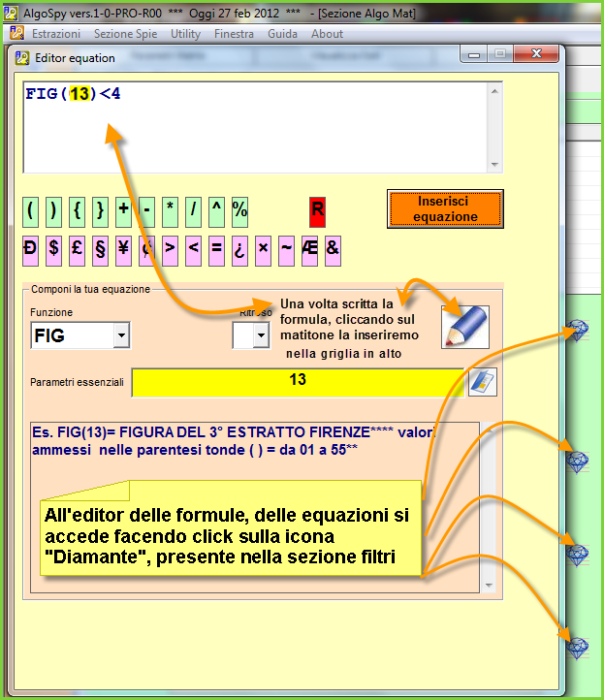Insert the equals sign key
The width and height of the screenshot is (604, 700).
click(216, 249)
